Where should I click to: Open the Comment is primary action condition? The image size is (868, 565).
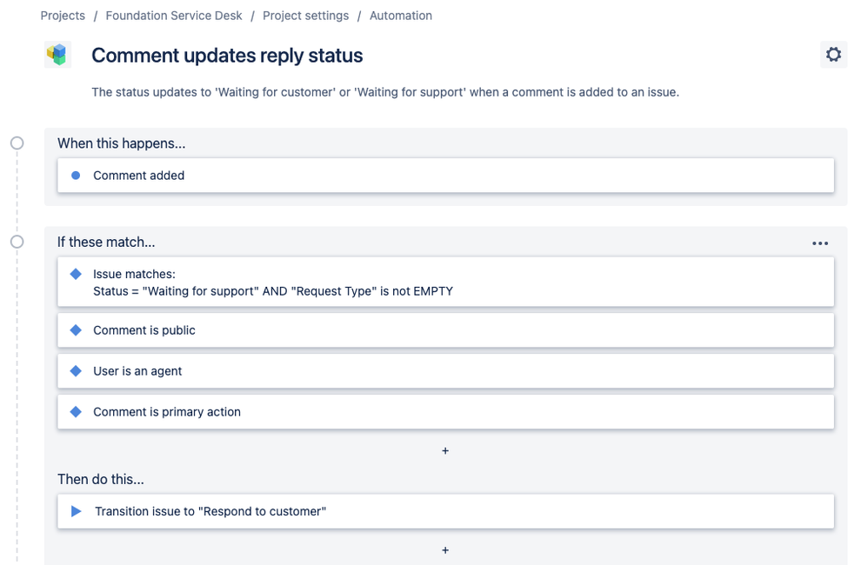pyautogui.click(x=445, y=412)
